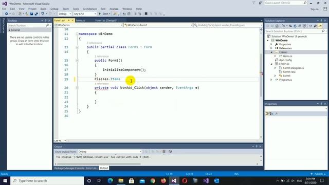Click the Home icon in Solution Explorer
Screen dimensions: 329x185
277,26
